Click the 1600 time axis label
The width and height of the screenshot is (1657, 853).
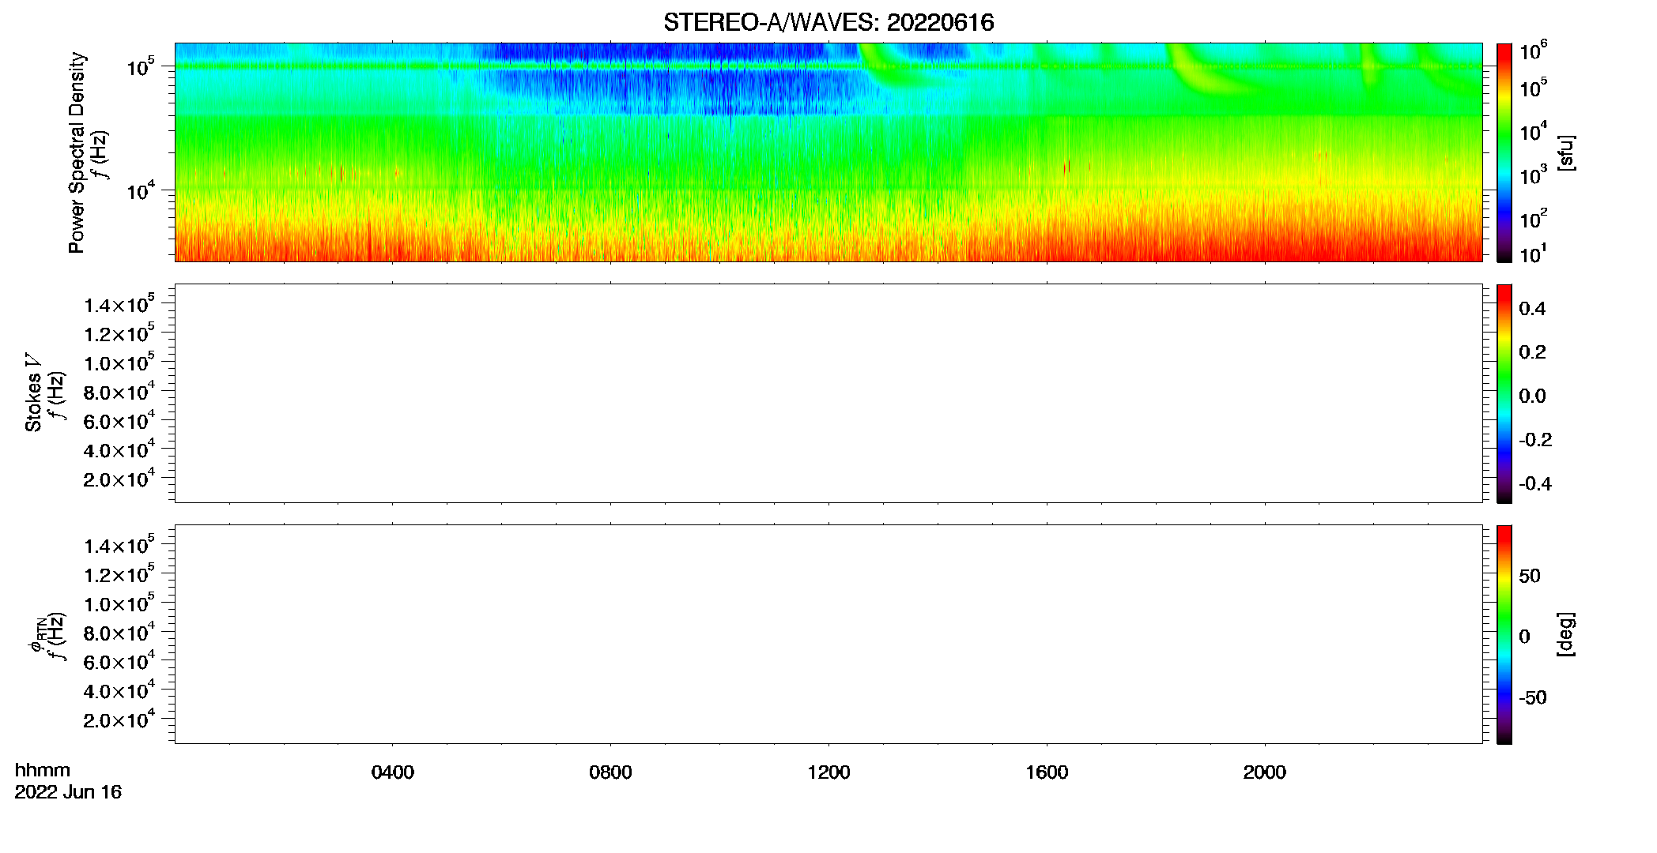tap(1047, 772)
